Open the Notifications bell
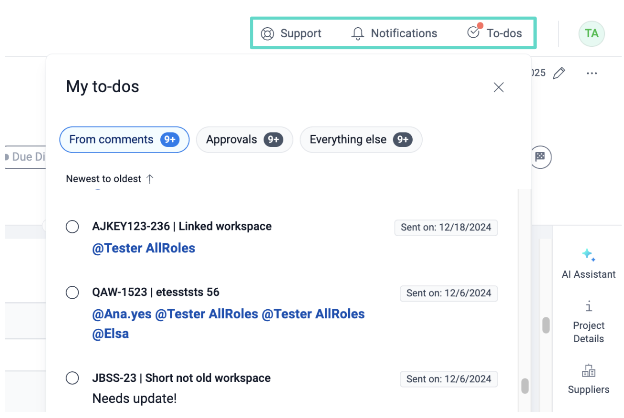The image size is (624, 418). pyautogui.click(x=357, y=34)
